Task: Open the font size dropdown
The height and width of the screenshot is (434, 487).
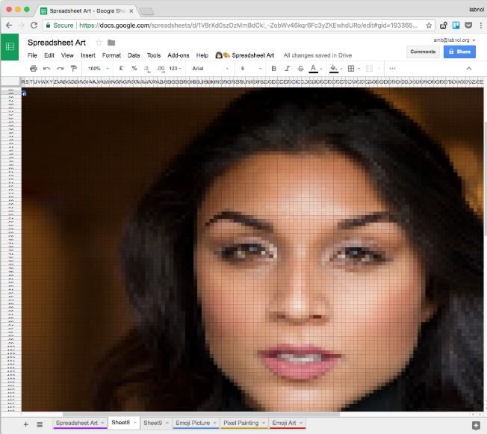Action: tap(251, 68)
